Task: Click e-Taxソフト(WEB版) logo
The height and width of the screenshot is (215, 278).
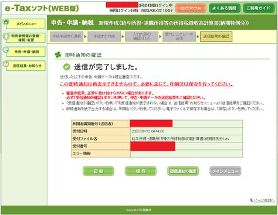Action: 42,8
